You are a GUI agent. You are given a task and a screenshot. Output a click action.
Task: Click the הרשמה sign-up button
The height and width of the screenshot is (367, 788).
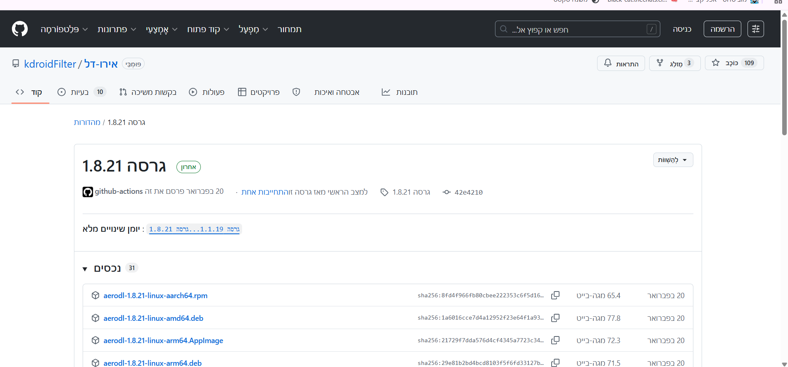pos(722,29)
